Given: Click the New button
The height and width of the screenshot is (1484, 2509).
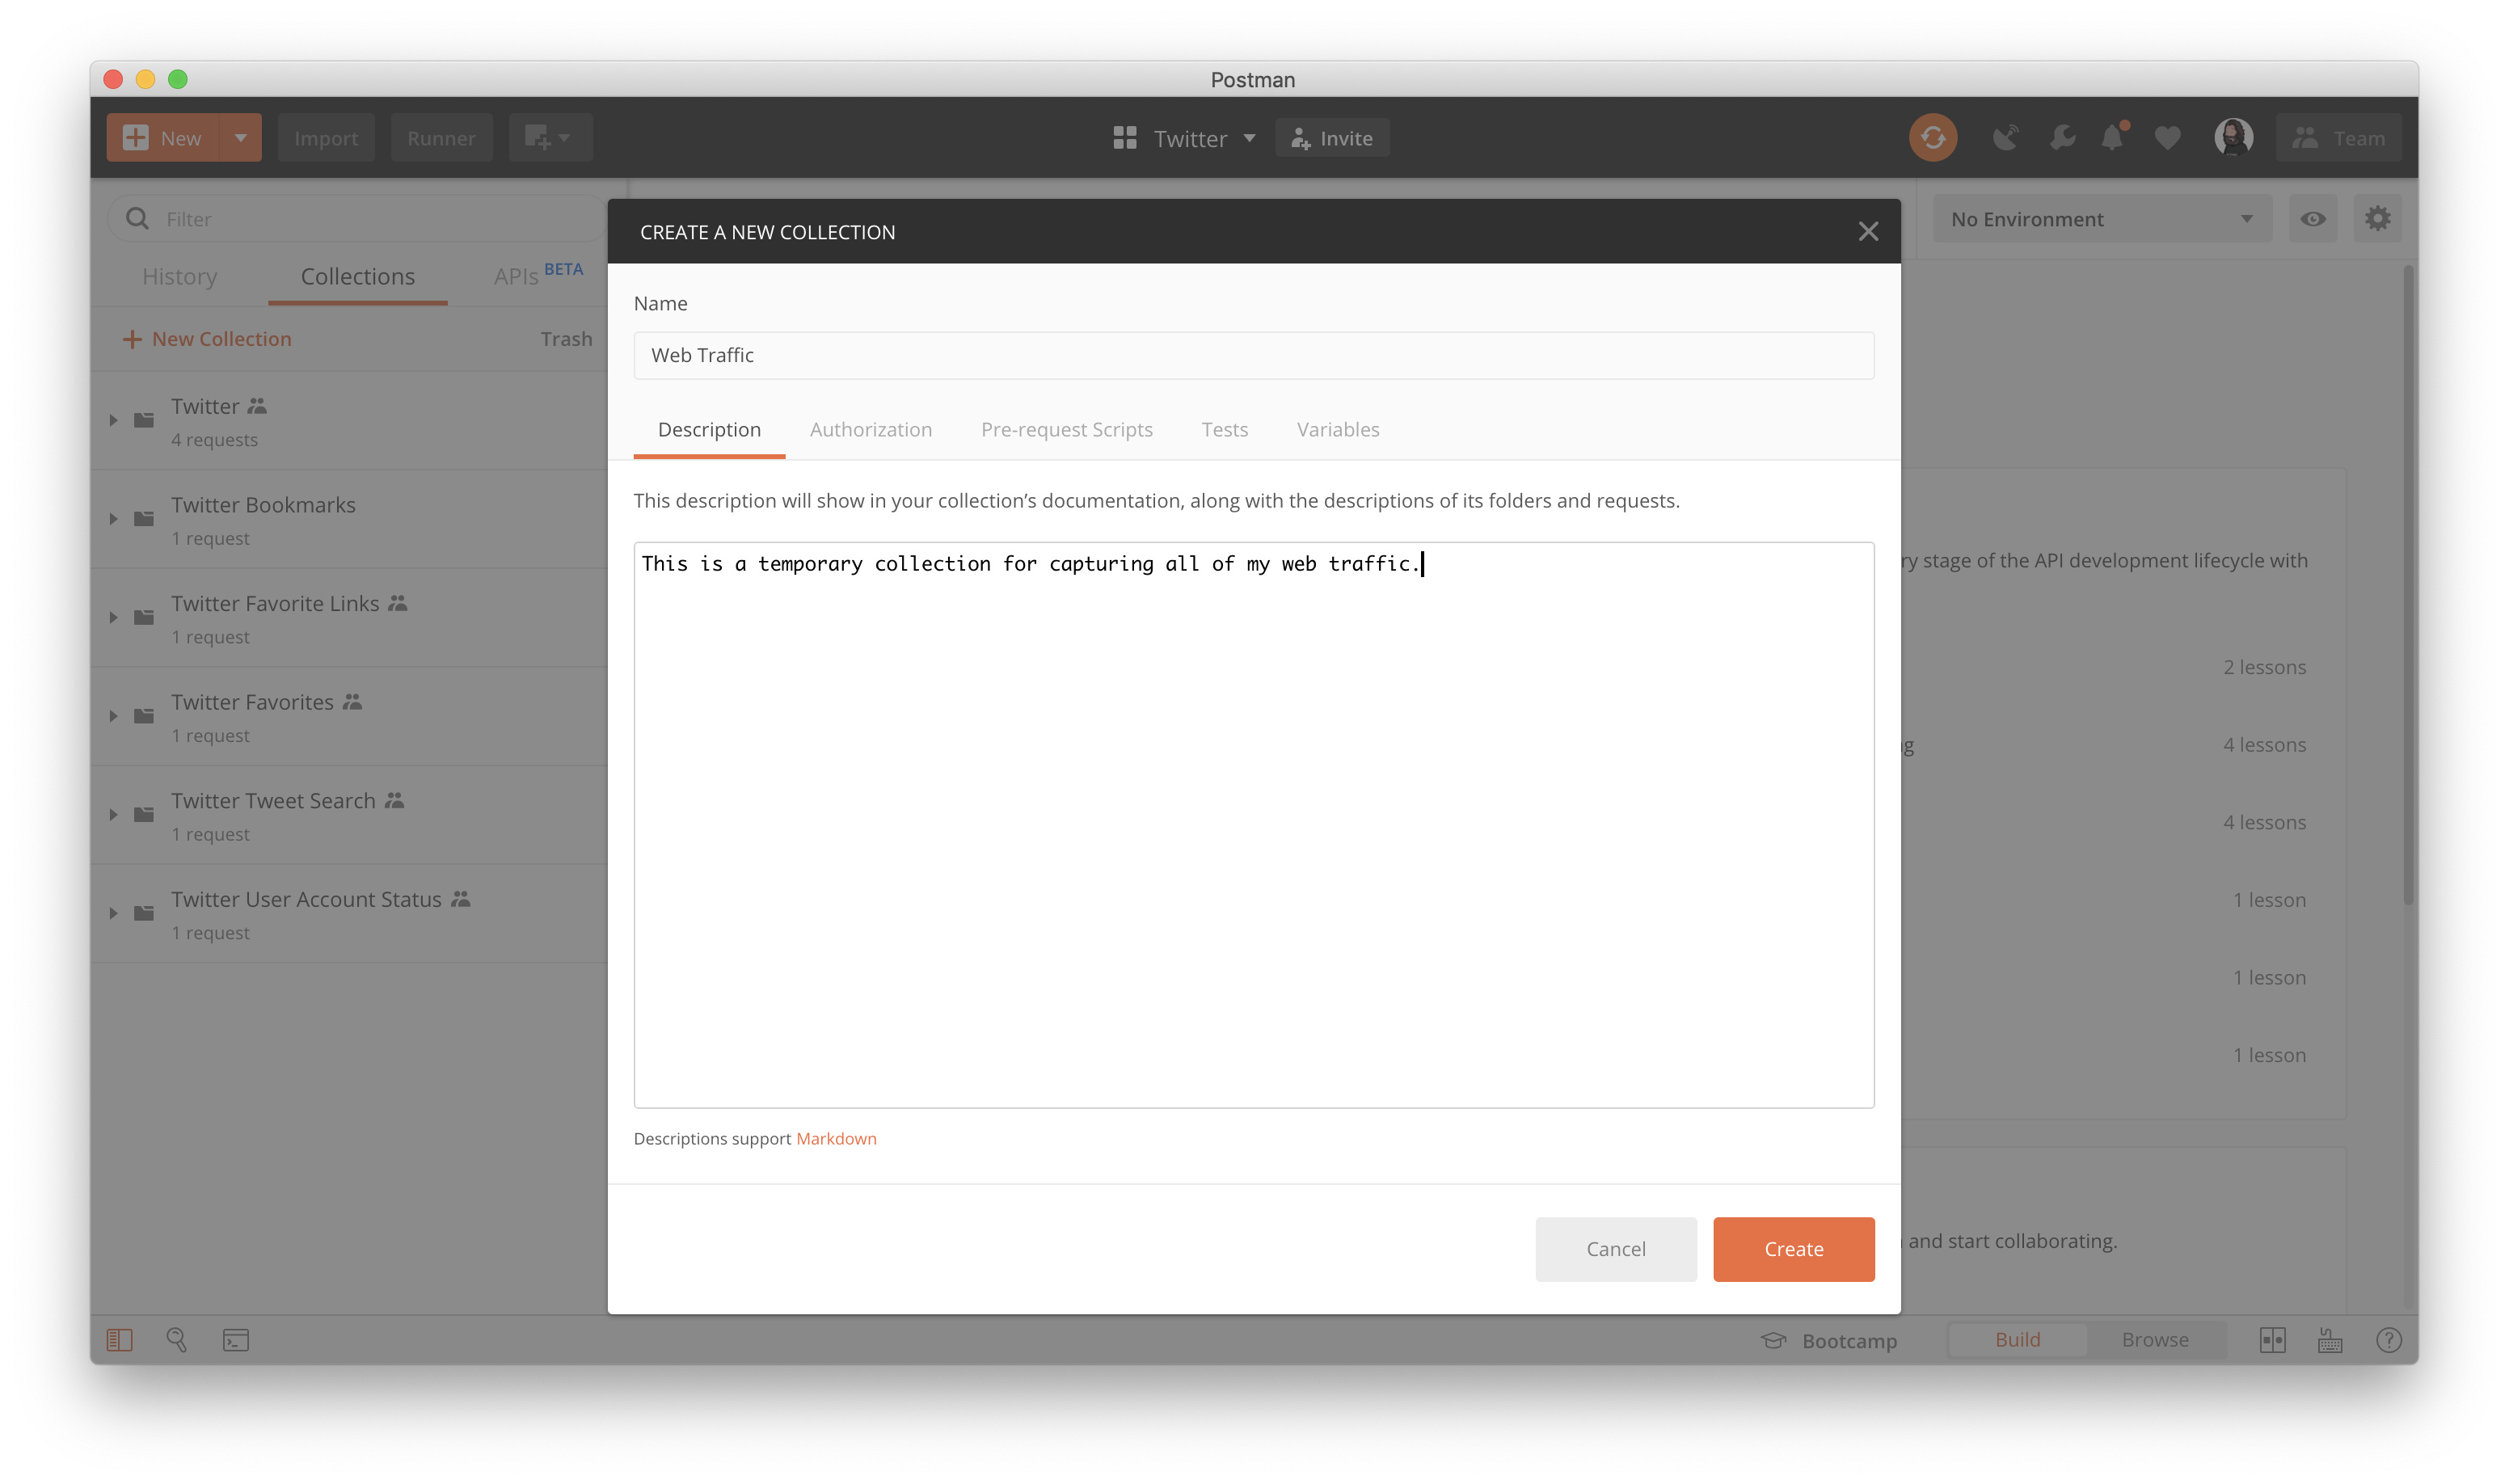Looking at the screenshot, I should [163, 138].
